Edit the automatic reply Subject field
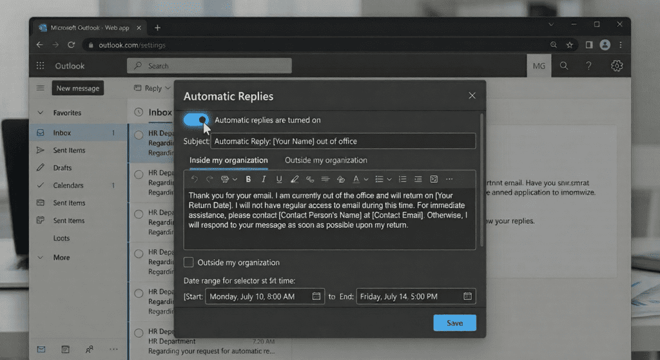660x360 pixels. [343, 141]
